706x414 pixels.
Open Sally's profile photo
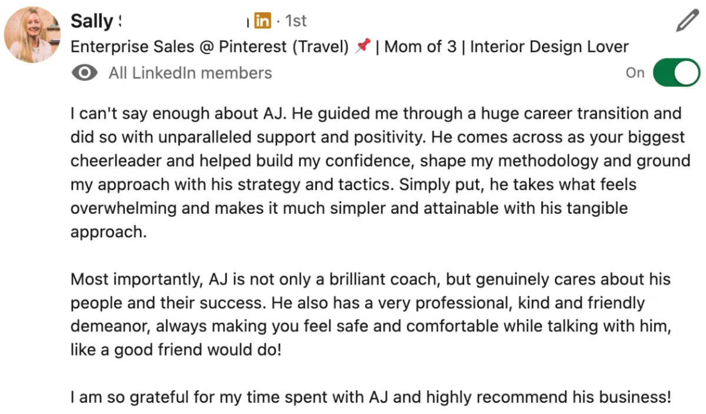tap(32, 35)
